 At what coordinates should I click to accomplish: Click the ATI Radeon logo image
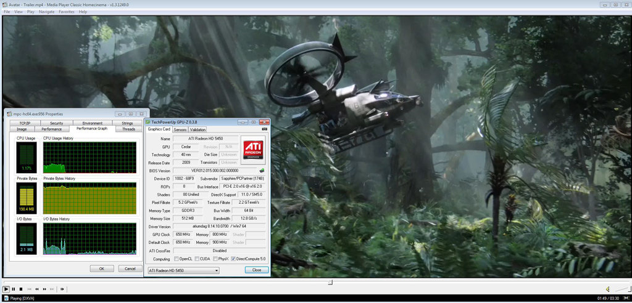coord(254,149)
